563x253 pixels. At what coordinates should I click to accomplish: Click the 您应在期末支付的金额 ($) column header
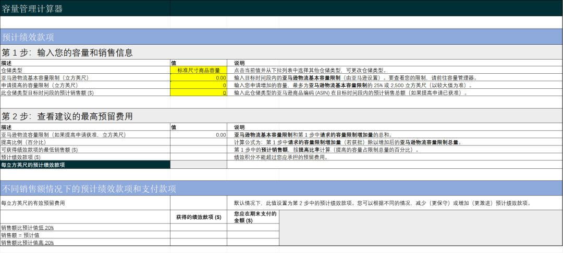253,217
